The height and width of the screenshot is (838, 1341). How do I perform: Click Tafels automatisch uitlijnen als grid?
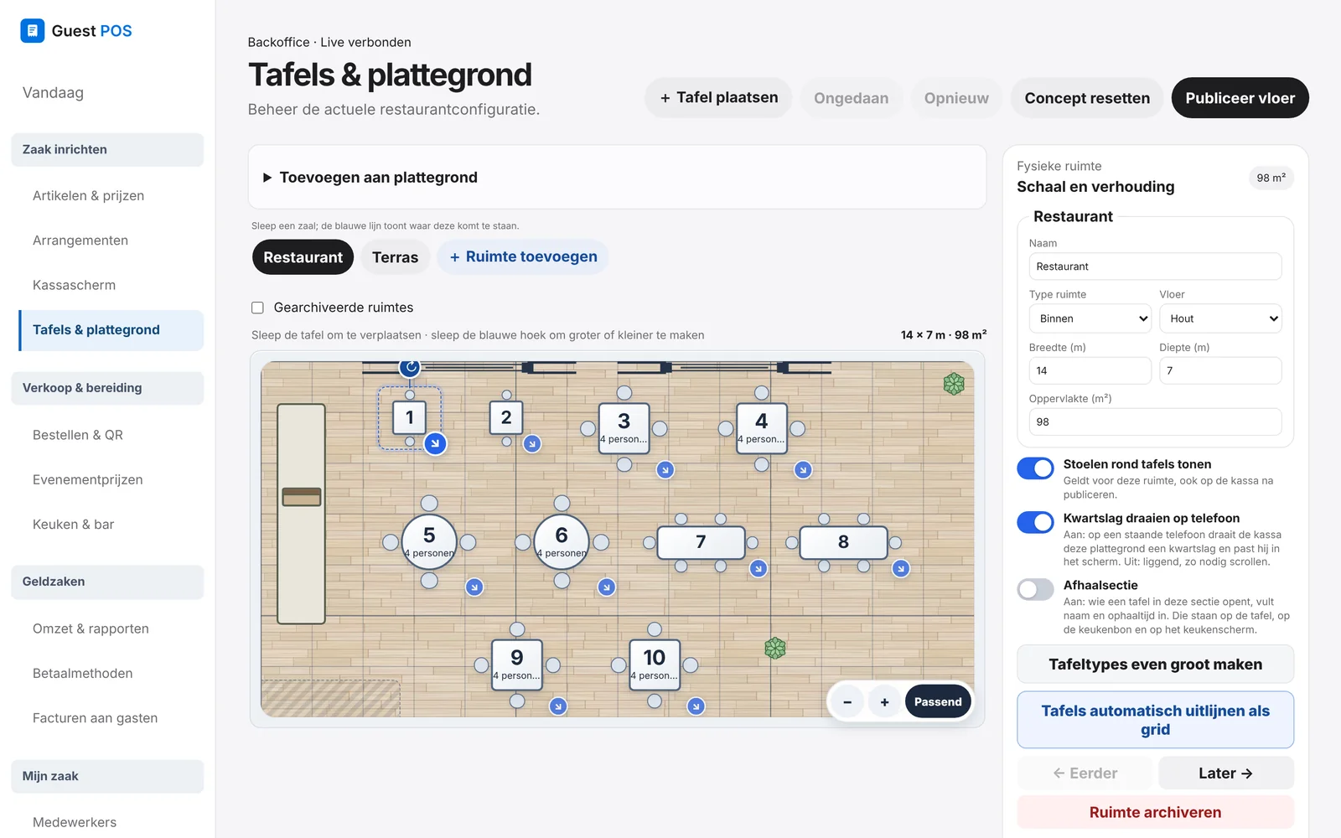tap(1155, 720)
